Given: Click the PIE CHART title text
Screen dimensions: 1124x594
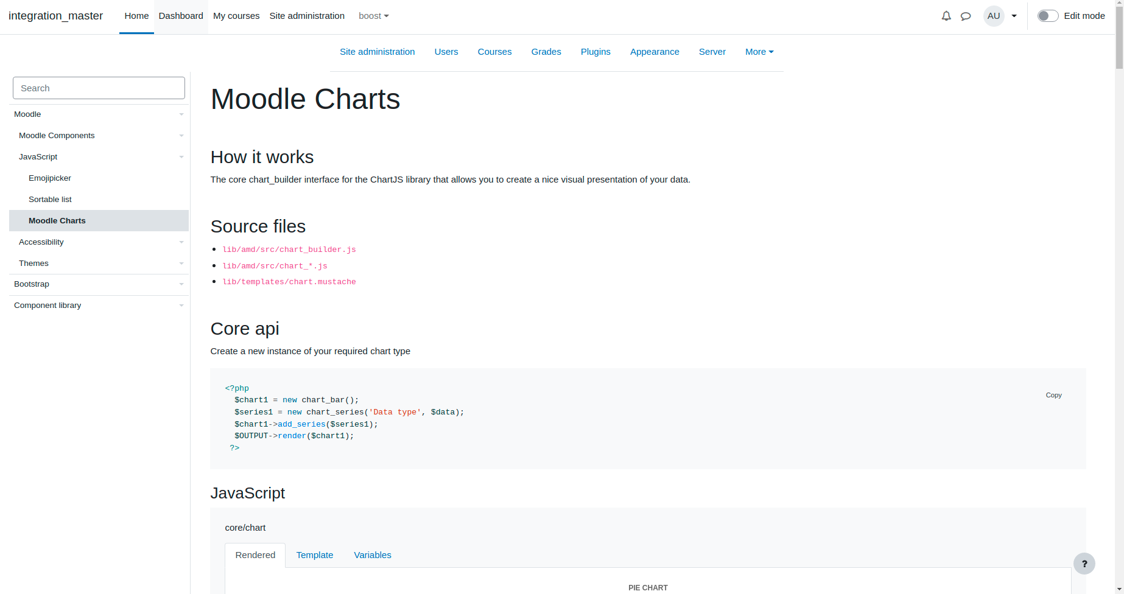Looking at the screenshot, I should tap(648, 588).
